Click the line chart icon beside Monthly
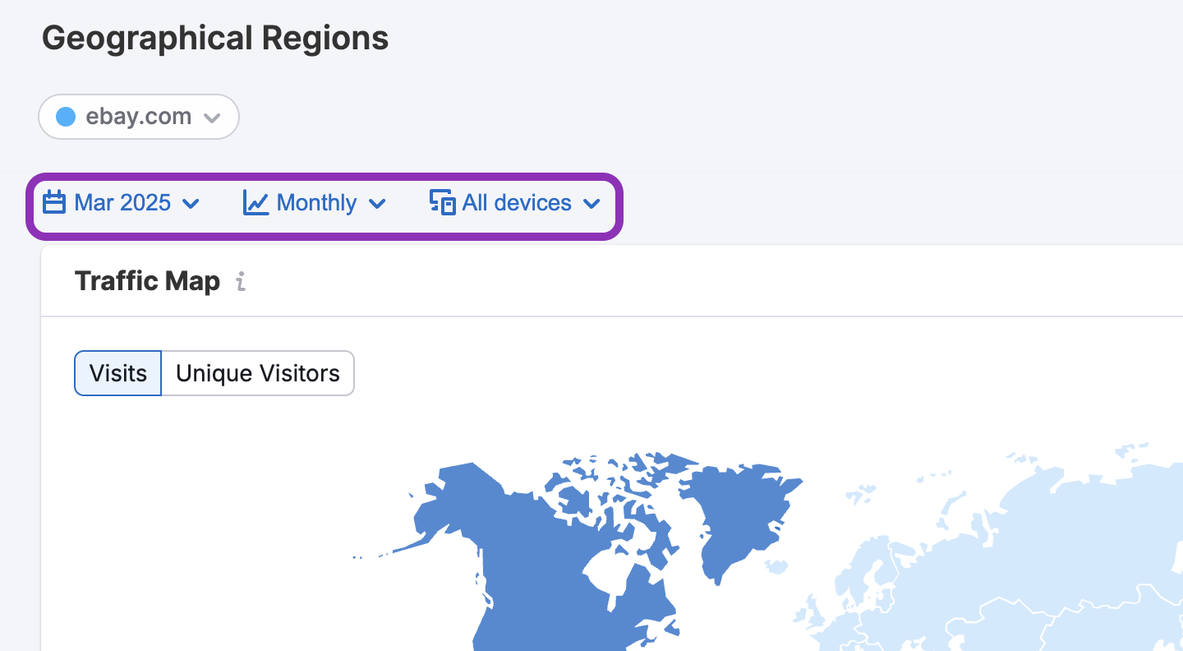The image size is (1183, 651). click(x=254, y=202)
